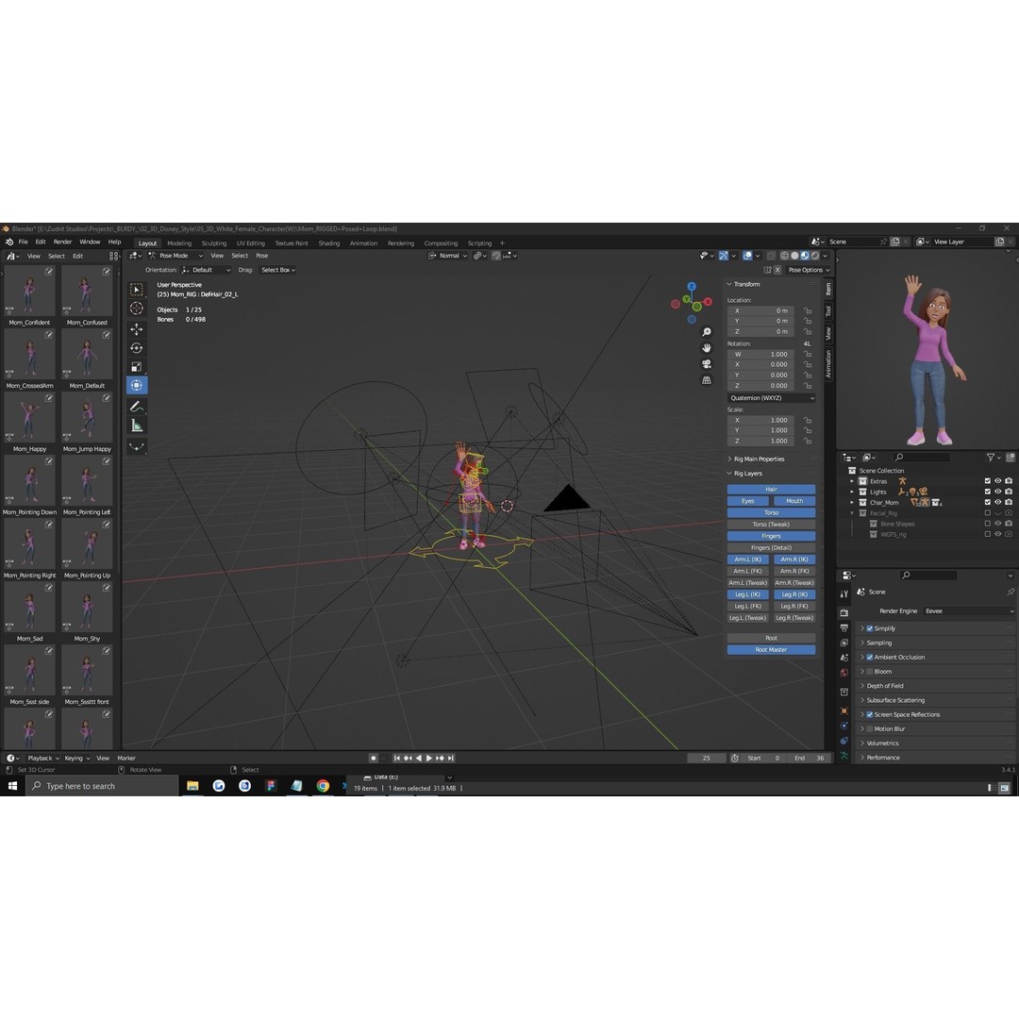Open the Windows Start menu

point(12,786)
